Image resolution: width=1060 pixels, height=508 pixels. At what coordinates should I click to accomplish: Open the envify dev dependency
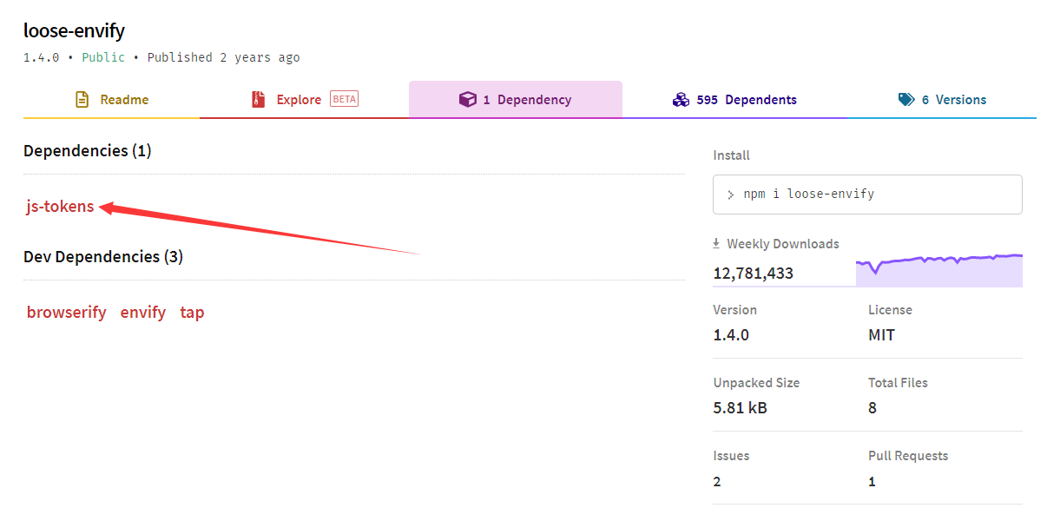pyautogui.click(x=143, y=312)
